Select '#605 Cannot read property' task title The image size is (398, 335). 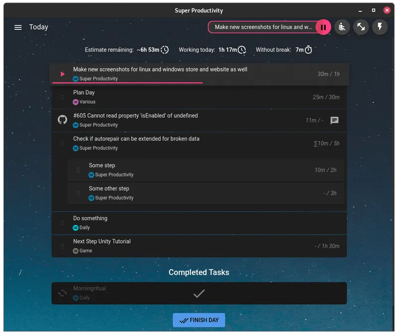(x=135, y=116)
